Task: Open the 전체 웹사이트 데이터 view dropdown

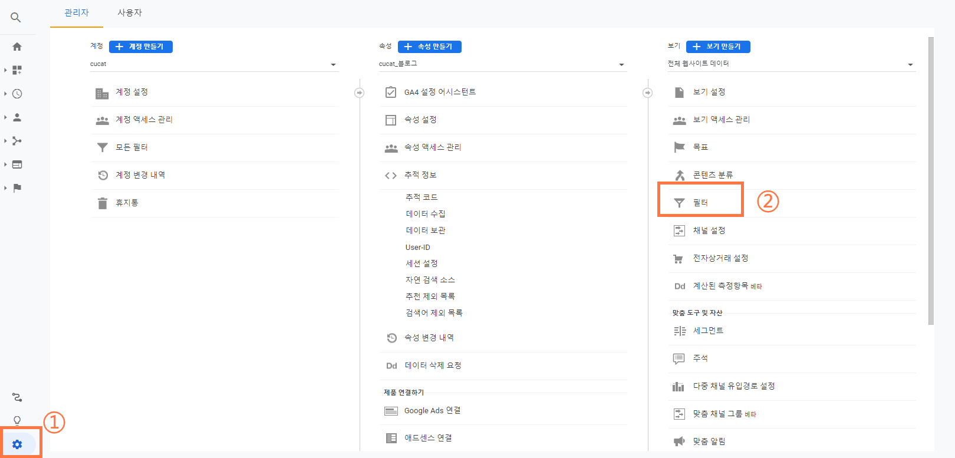Action: click(791, 64)
